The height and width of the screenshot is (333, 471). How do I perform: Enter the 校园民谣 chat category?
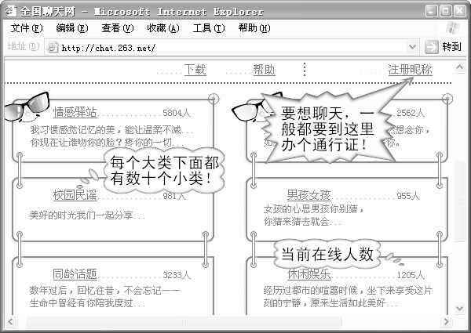pos(75,195)
